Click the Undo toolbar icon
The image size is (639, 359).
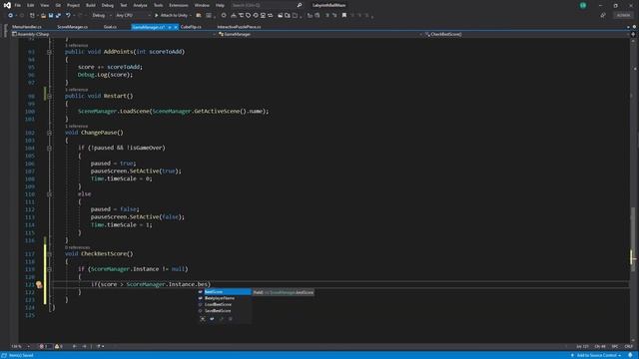68,16
